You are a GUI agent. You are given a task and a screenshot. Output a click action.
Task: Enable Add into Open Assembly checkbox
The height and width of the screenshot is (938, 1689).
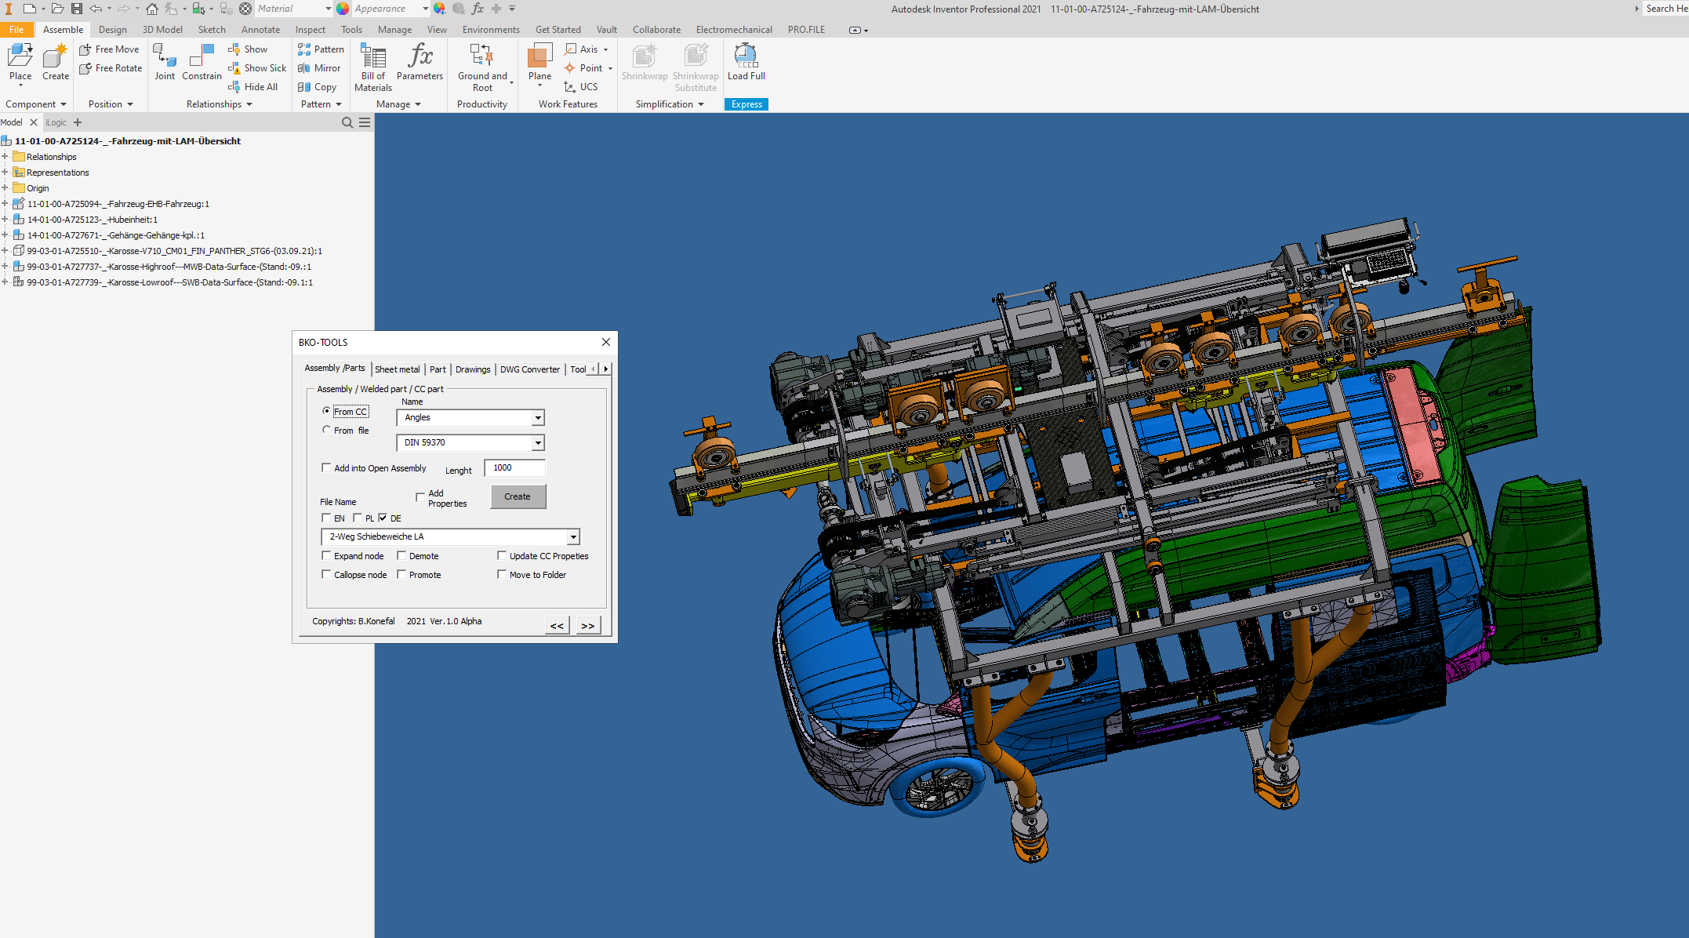pos(326,467)
